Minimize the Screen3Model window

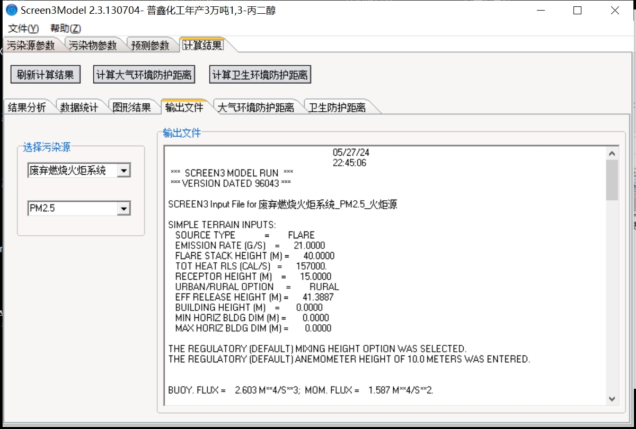541,10
